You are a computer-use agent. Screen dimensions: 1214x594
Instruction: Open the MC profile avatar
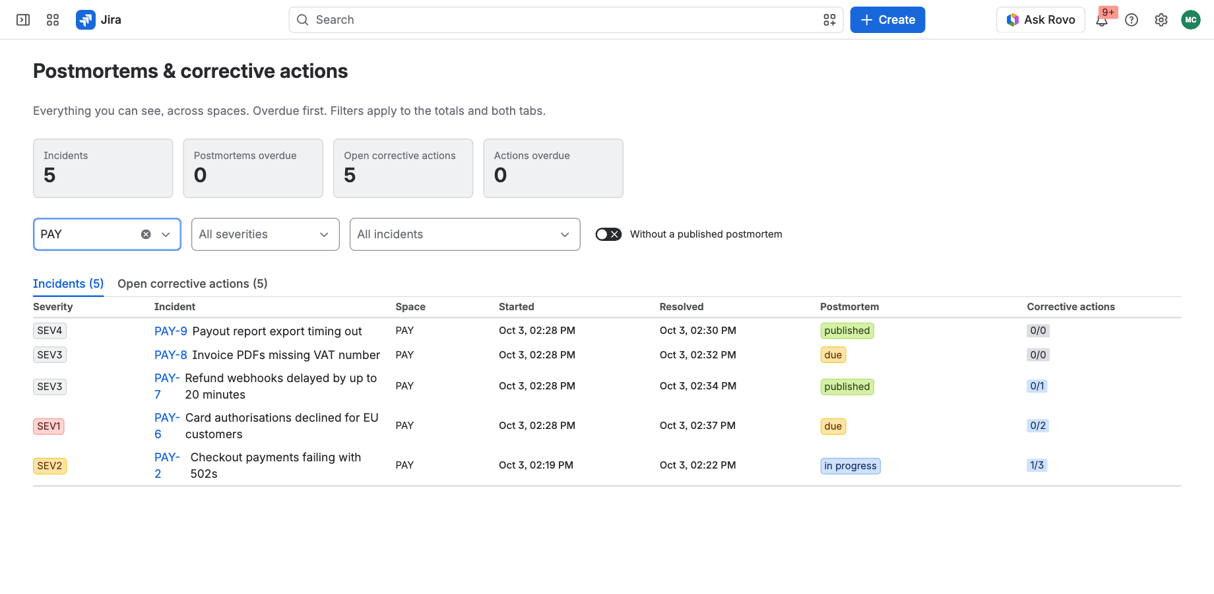coord(1191,20)
